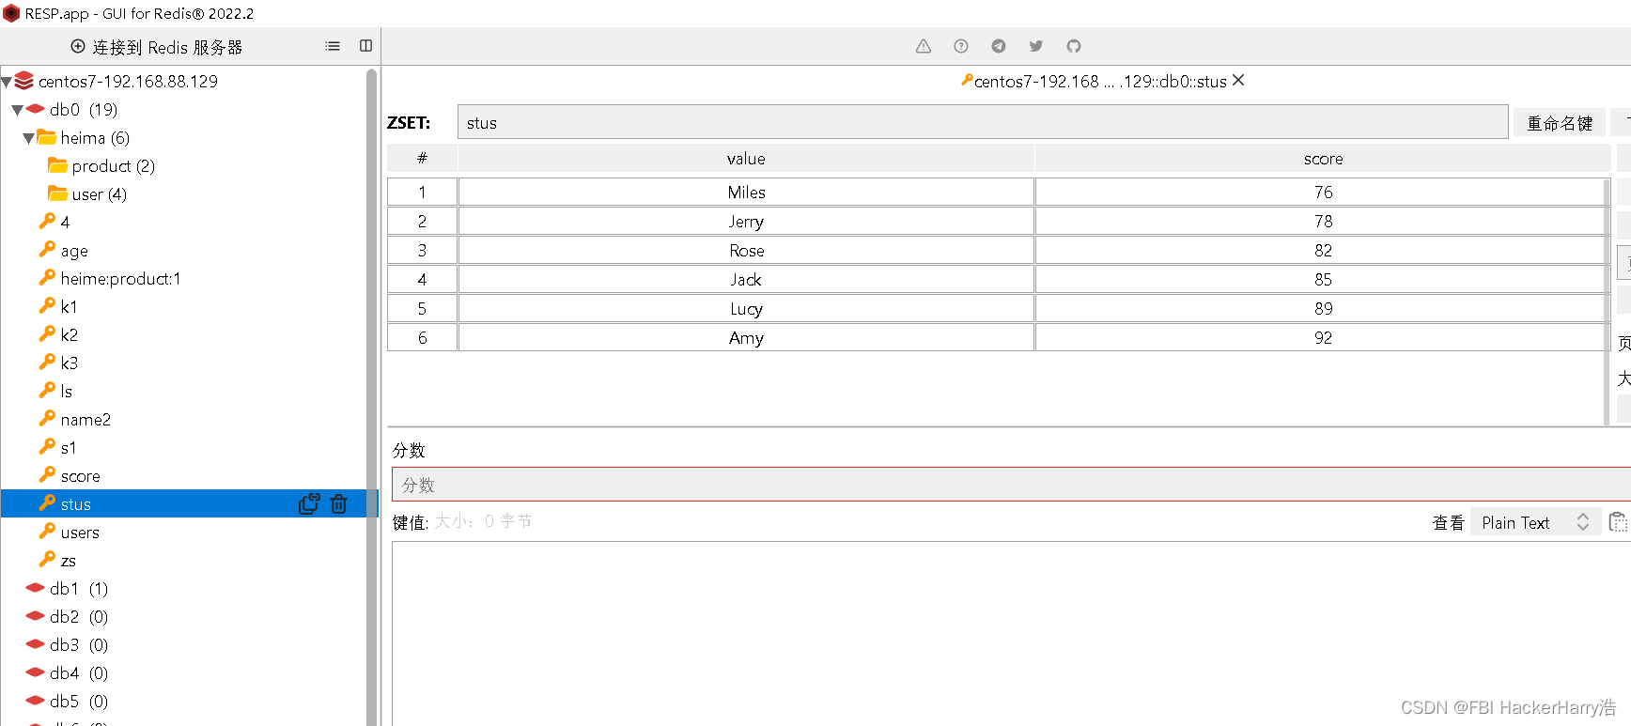Screen dimensions: 1631x726
Task: Open the GitHub icon in top toolbar
Action: coord(1074,46)
